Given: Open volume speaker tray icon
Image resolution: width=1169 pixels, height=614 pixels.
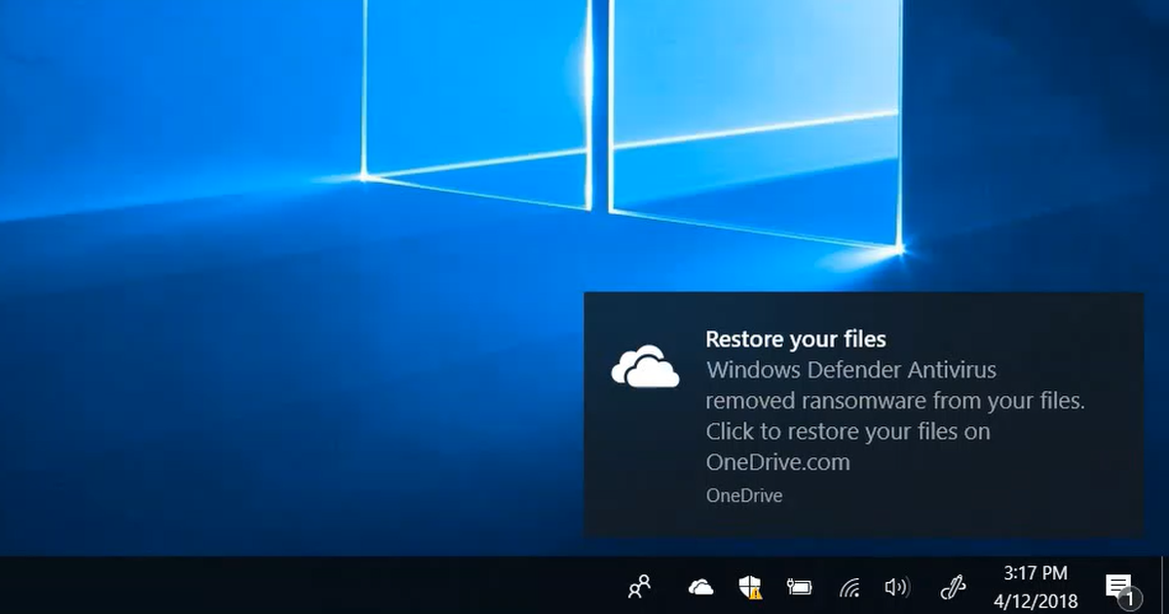Looking at the screenshot, I should pyautogui.click(x=896, y=587).
